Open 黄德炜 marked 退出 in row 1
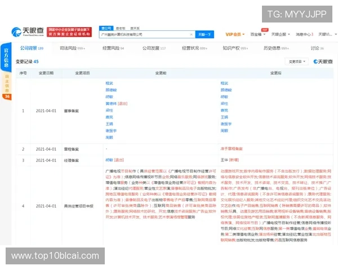 click(117, 103)
